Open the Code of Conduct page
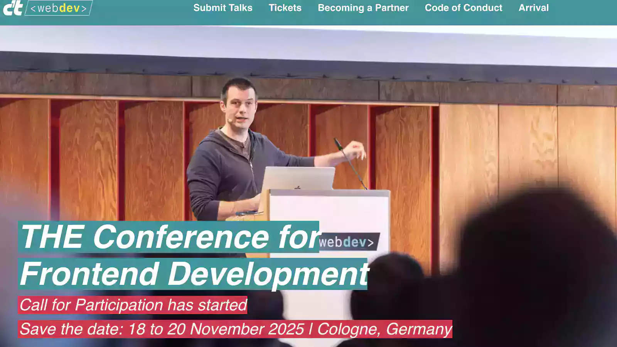617x347 pixels. (463, 8)
